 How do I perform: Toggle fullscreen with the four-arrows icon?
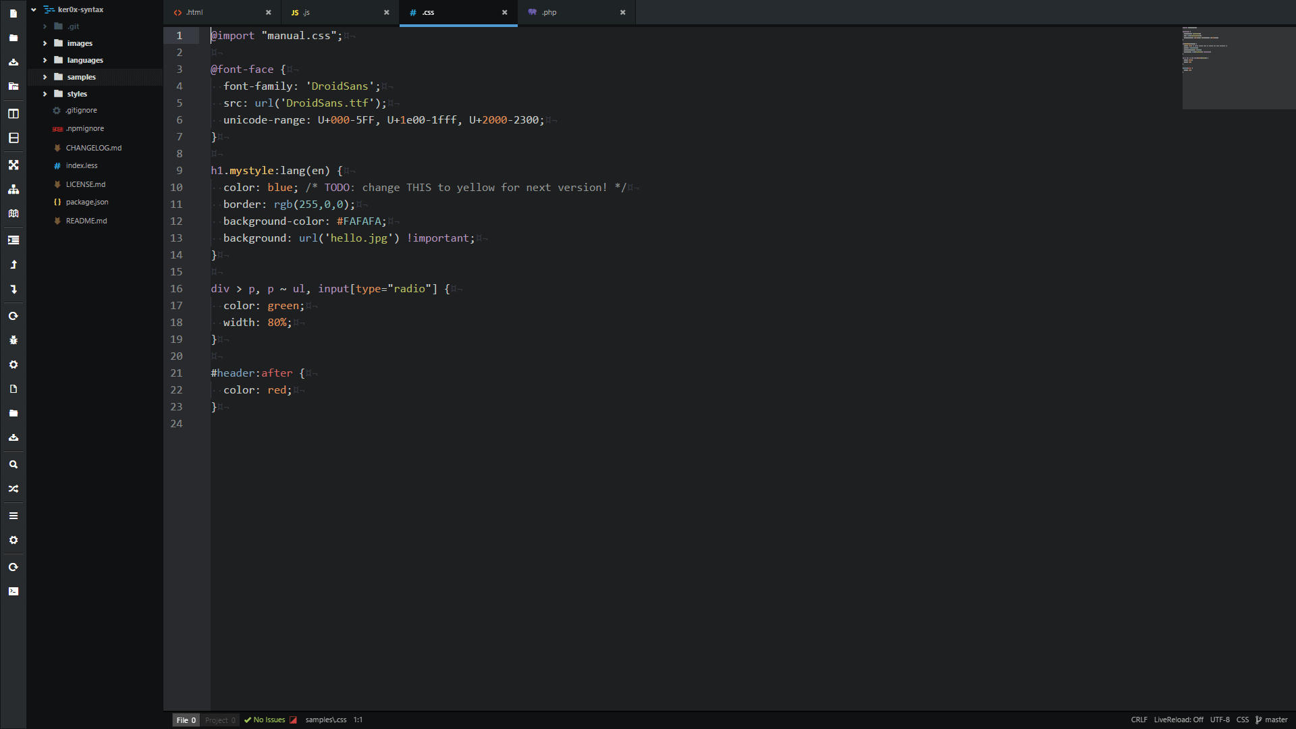[x=13, y=165]
